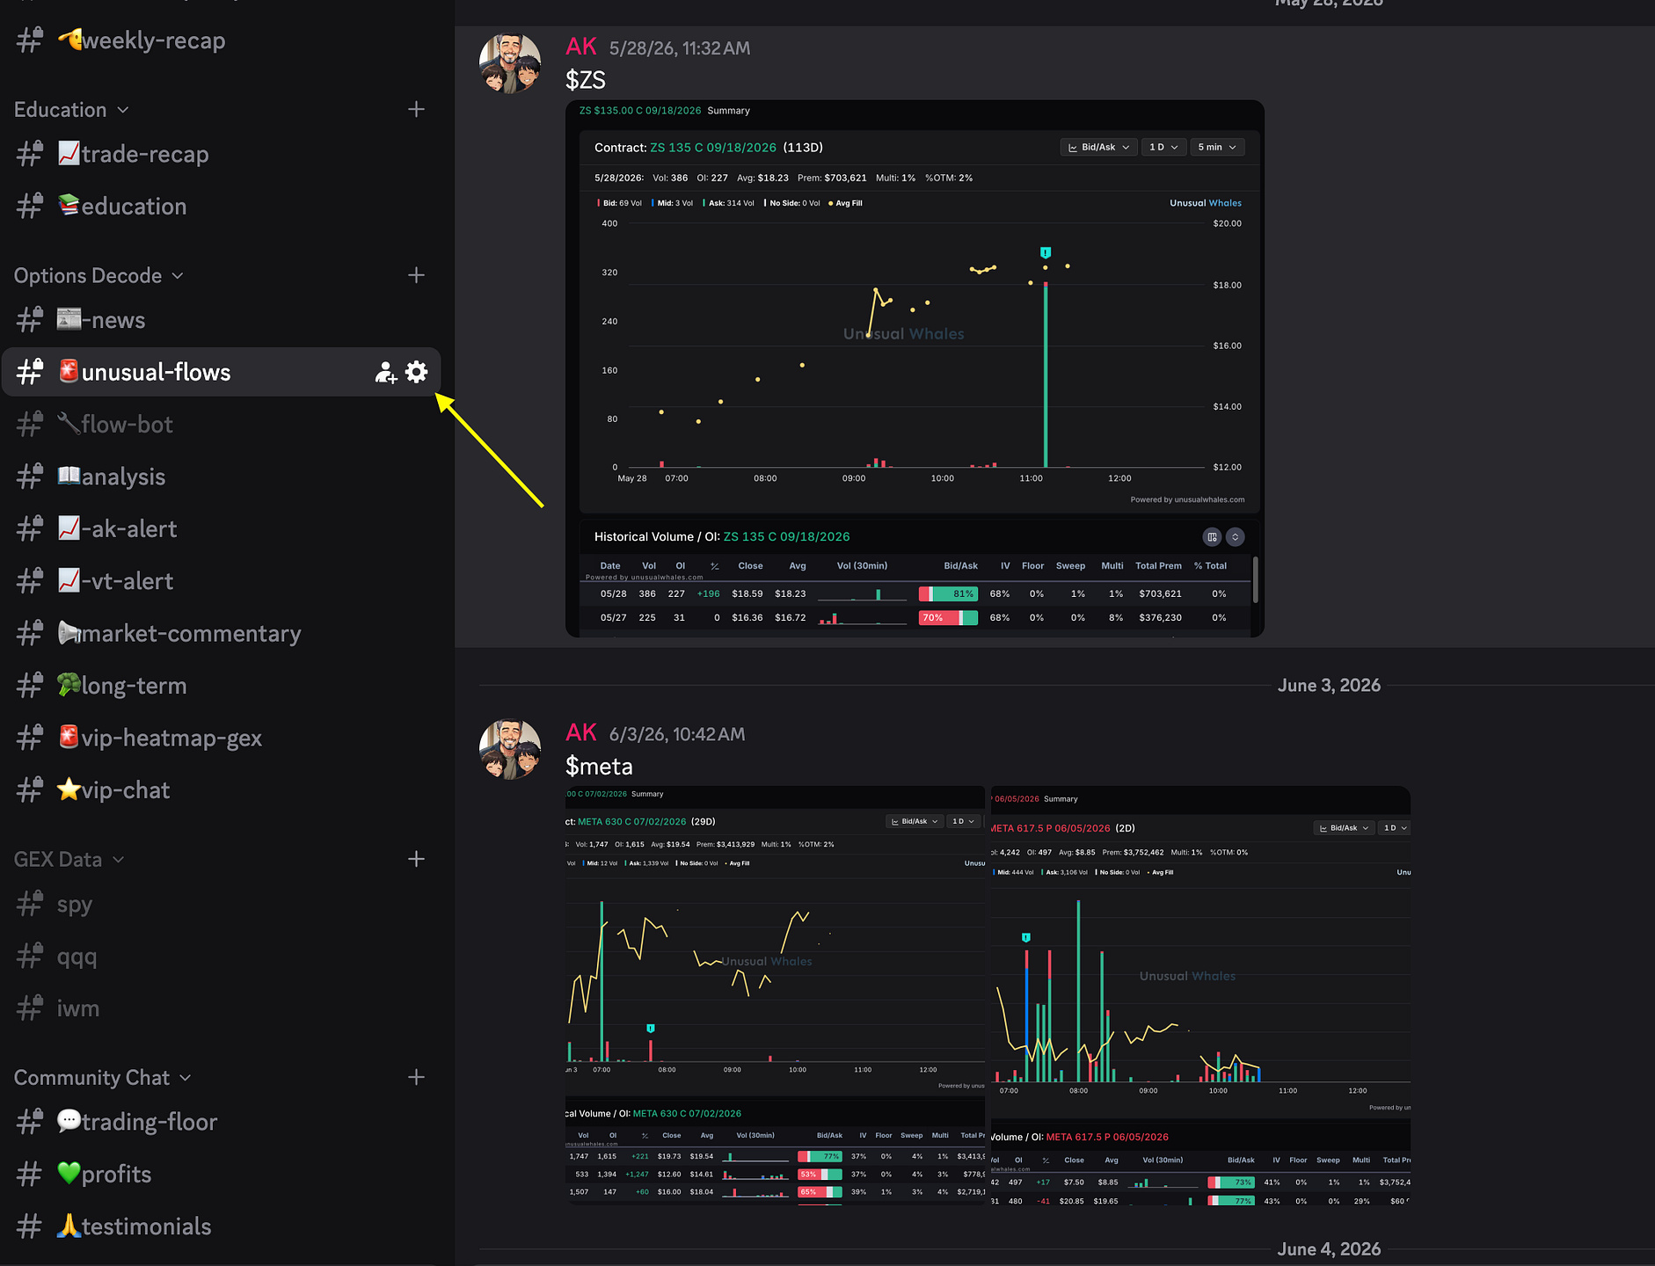Add a channel to the GEX Data category
Viewport: 1655px width, 1266px height.
pos(417,859)
